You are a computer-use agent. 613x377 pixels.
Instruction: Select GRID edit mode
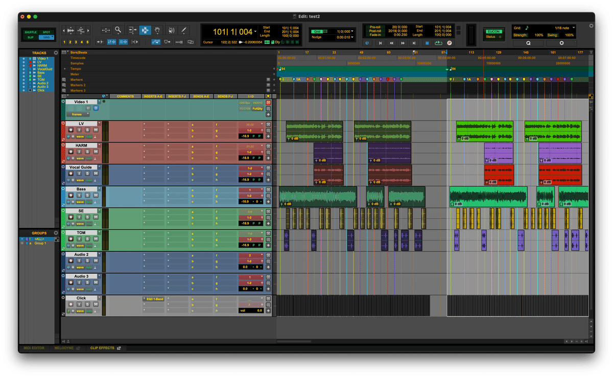coord(46,37)
